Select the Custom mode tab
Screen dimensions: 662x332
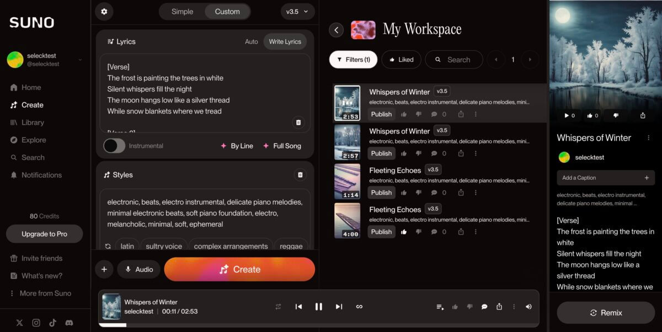(x=227, y=12)
